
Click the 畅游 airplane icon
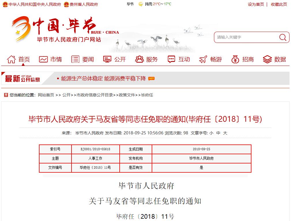(x=203, y=60)
